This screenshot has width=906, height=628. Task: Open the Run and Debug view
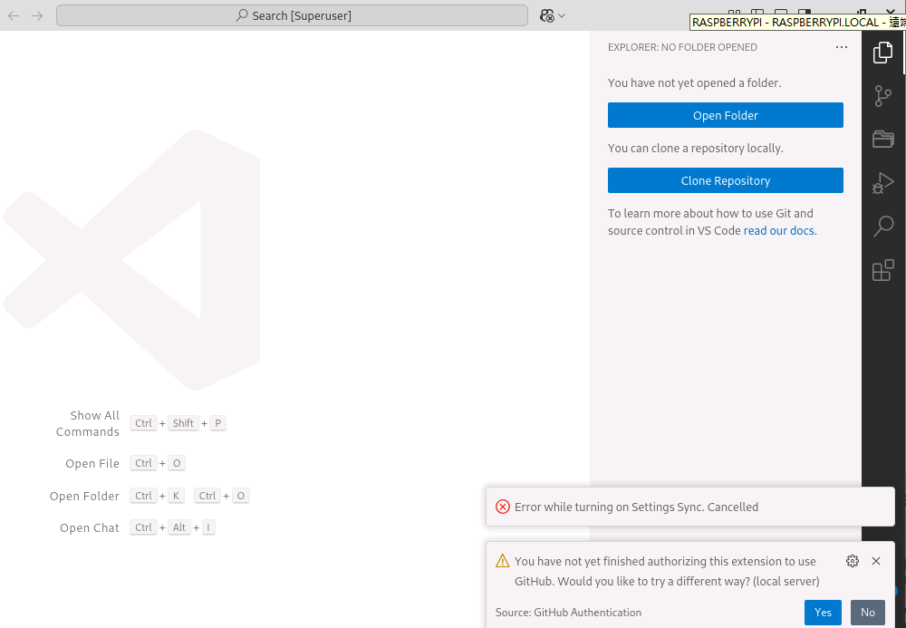pos(882,183)
